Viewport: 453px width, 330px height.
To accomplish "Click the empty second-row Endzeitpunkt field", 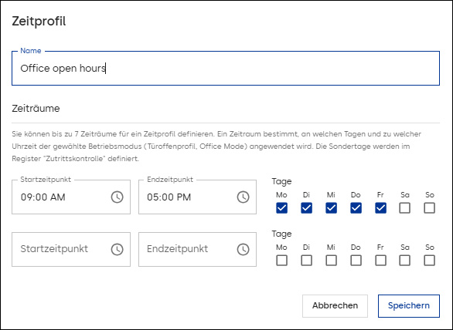I will coord(197,249).
